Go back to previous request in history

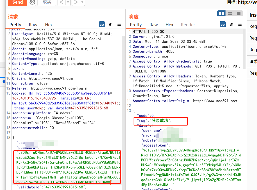point(61,2)
